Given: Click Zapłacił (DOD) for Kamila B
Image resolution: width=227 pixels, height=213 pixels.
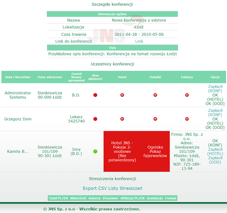Looking at the screenshot, I should click(x=215, y=160).
